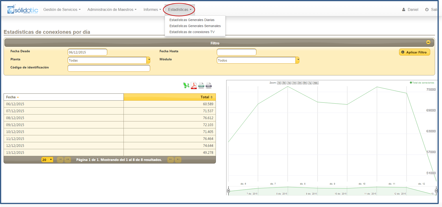Focus the Fecha Hasta date field
This screenshot has width=442, height=207.
pyautogui.click(x=237, y=52)
